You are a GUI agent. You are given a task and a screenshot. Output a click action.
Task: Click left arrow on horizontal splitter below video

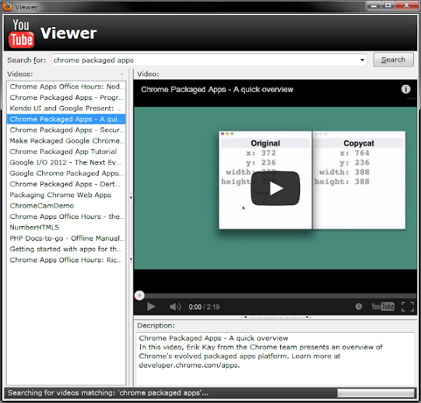click(245, 318)
